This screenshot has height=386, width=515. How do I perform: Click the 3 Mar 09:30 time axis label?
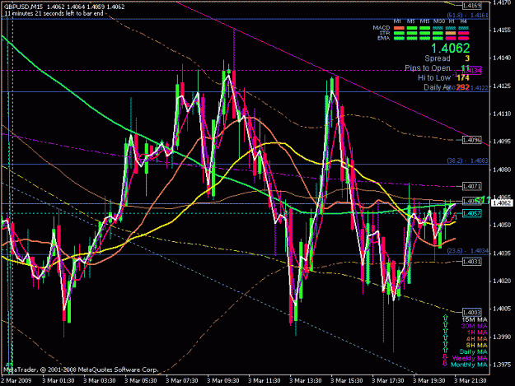[x=223, y=380]
